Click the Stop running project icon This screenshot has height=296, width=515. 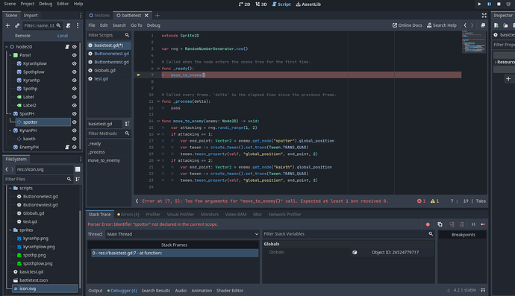pos(499,4)
